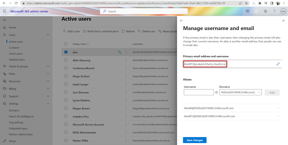Collapse the Users nav section
Image resolution: width=288 pixels, height=145 pixels.
pyautogui.click(x=48, y=35)
